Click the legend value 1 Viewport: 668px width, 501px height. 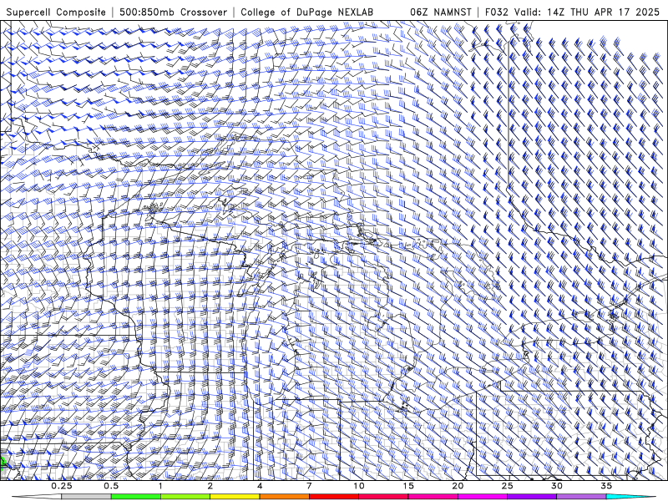(x=160, y=486)
